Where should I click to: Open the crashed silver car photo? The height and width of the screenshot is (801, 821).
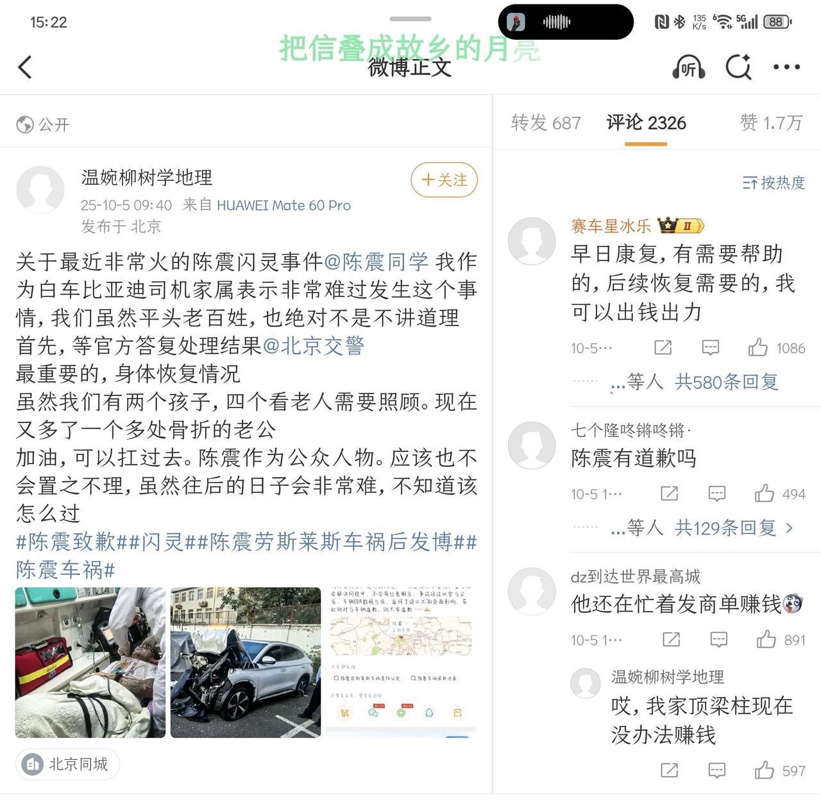click(x=246, y=662)
